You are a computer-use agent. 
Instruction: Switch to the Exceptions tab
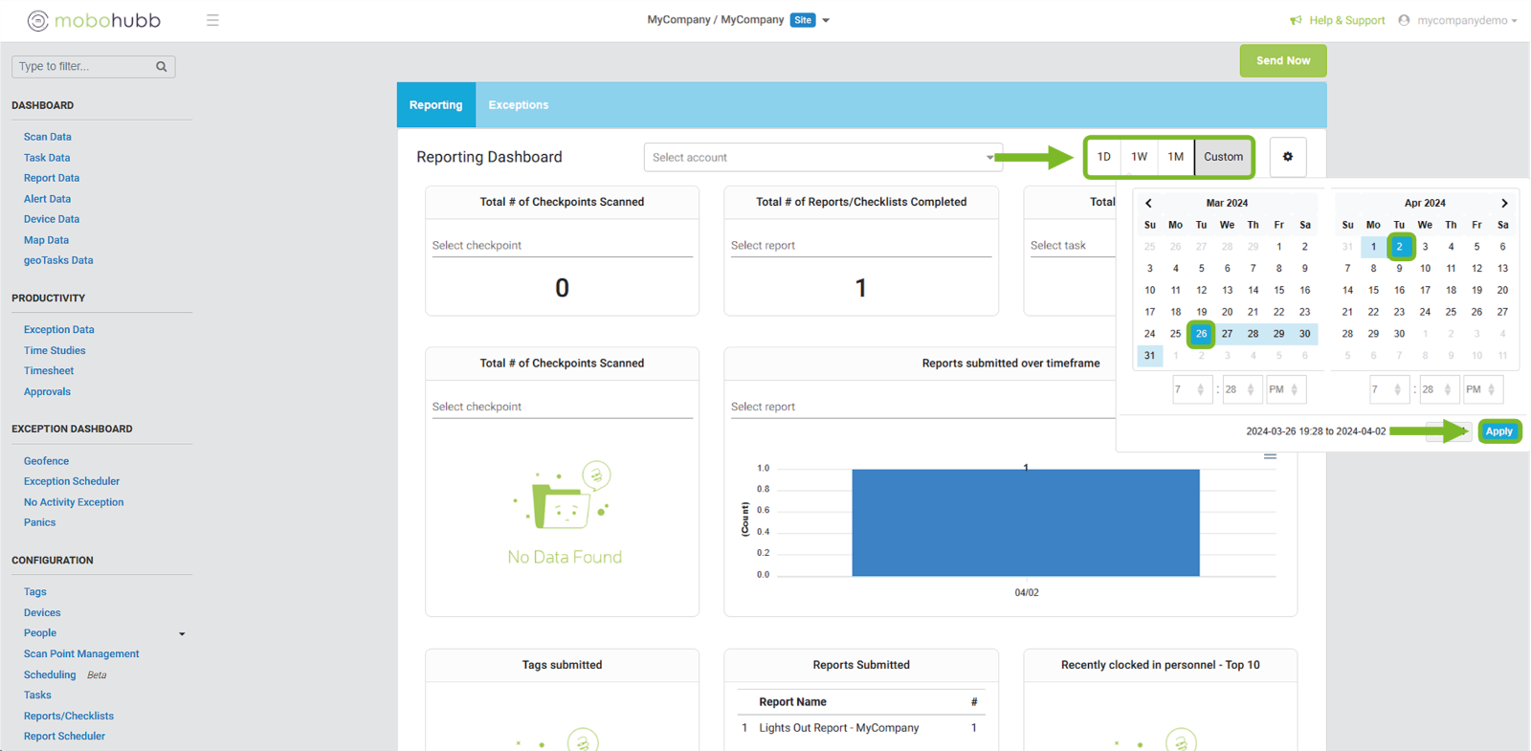tap(518, 105)
